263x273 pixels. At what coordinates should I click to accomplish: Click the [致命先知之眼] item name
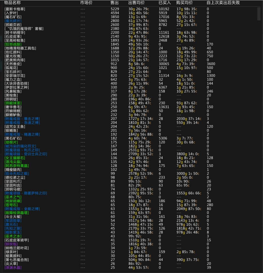[17, 174]
